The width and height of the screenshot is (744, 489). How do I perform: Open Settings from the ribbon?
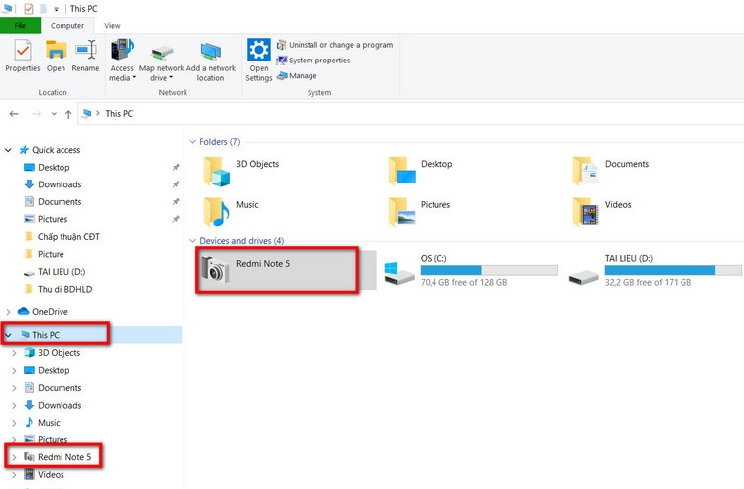259,61
